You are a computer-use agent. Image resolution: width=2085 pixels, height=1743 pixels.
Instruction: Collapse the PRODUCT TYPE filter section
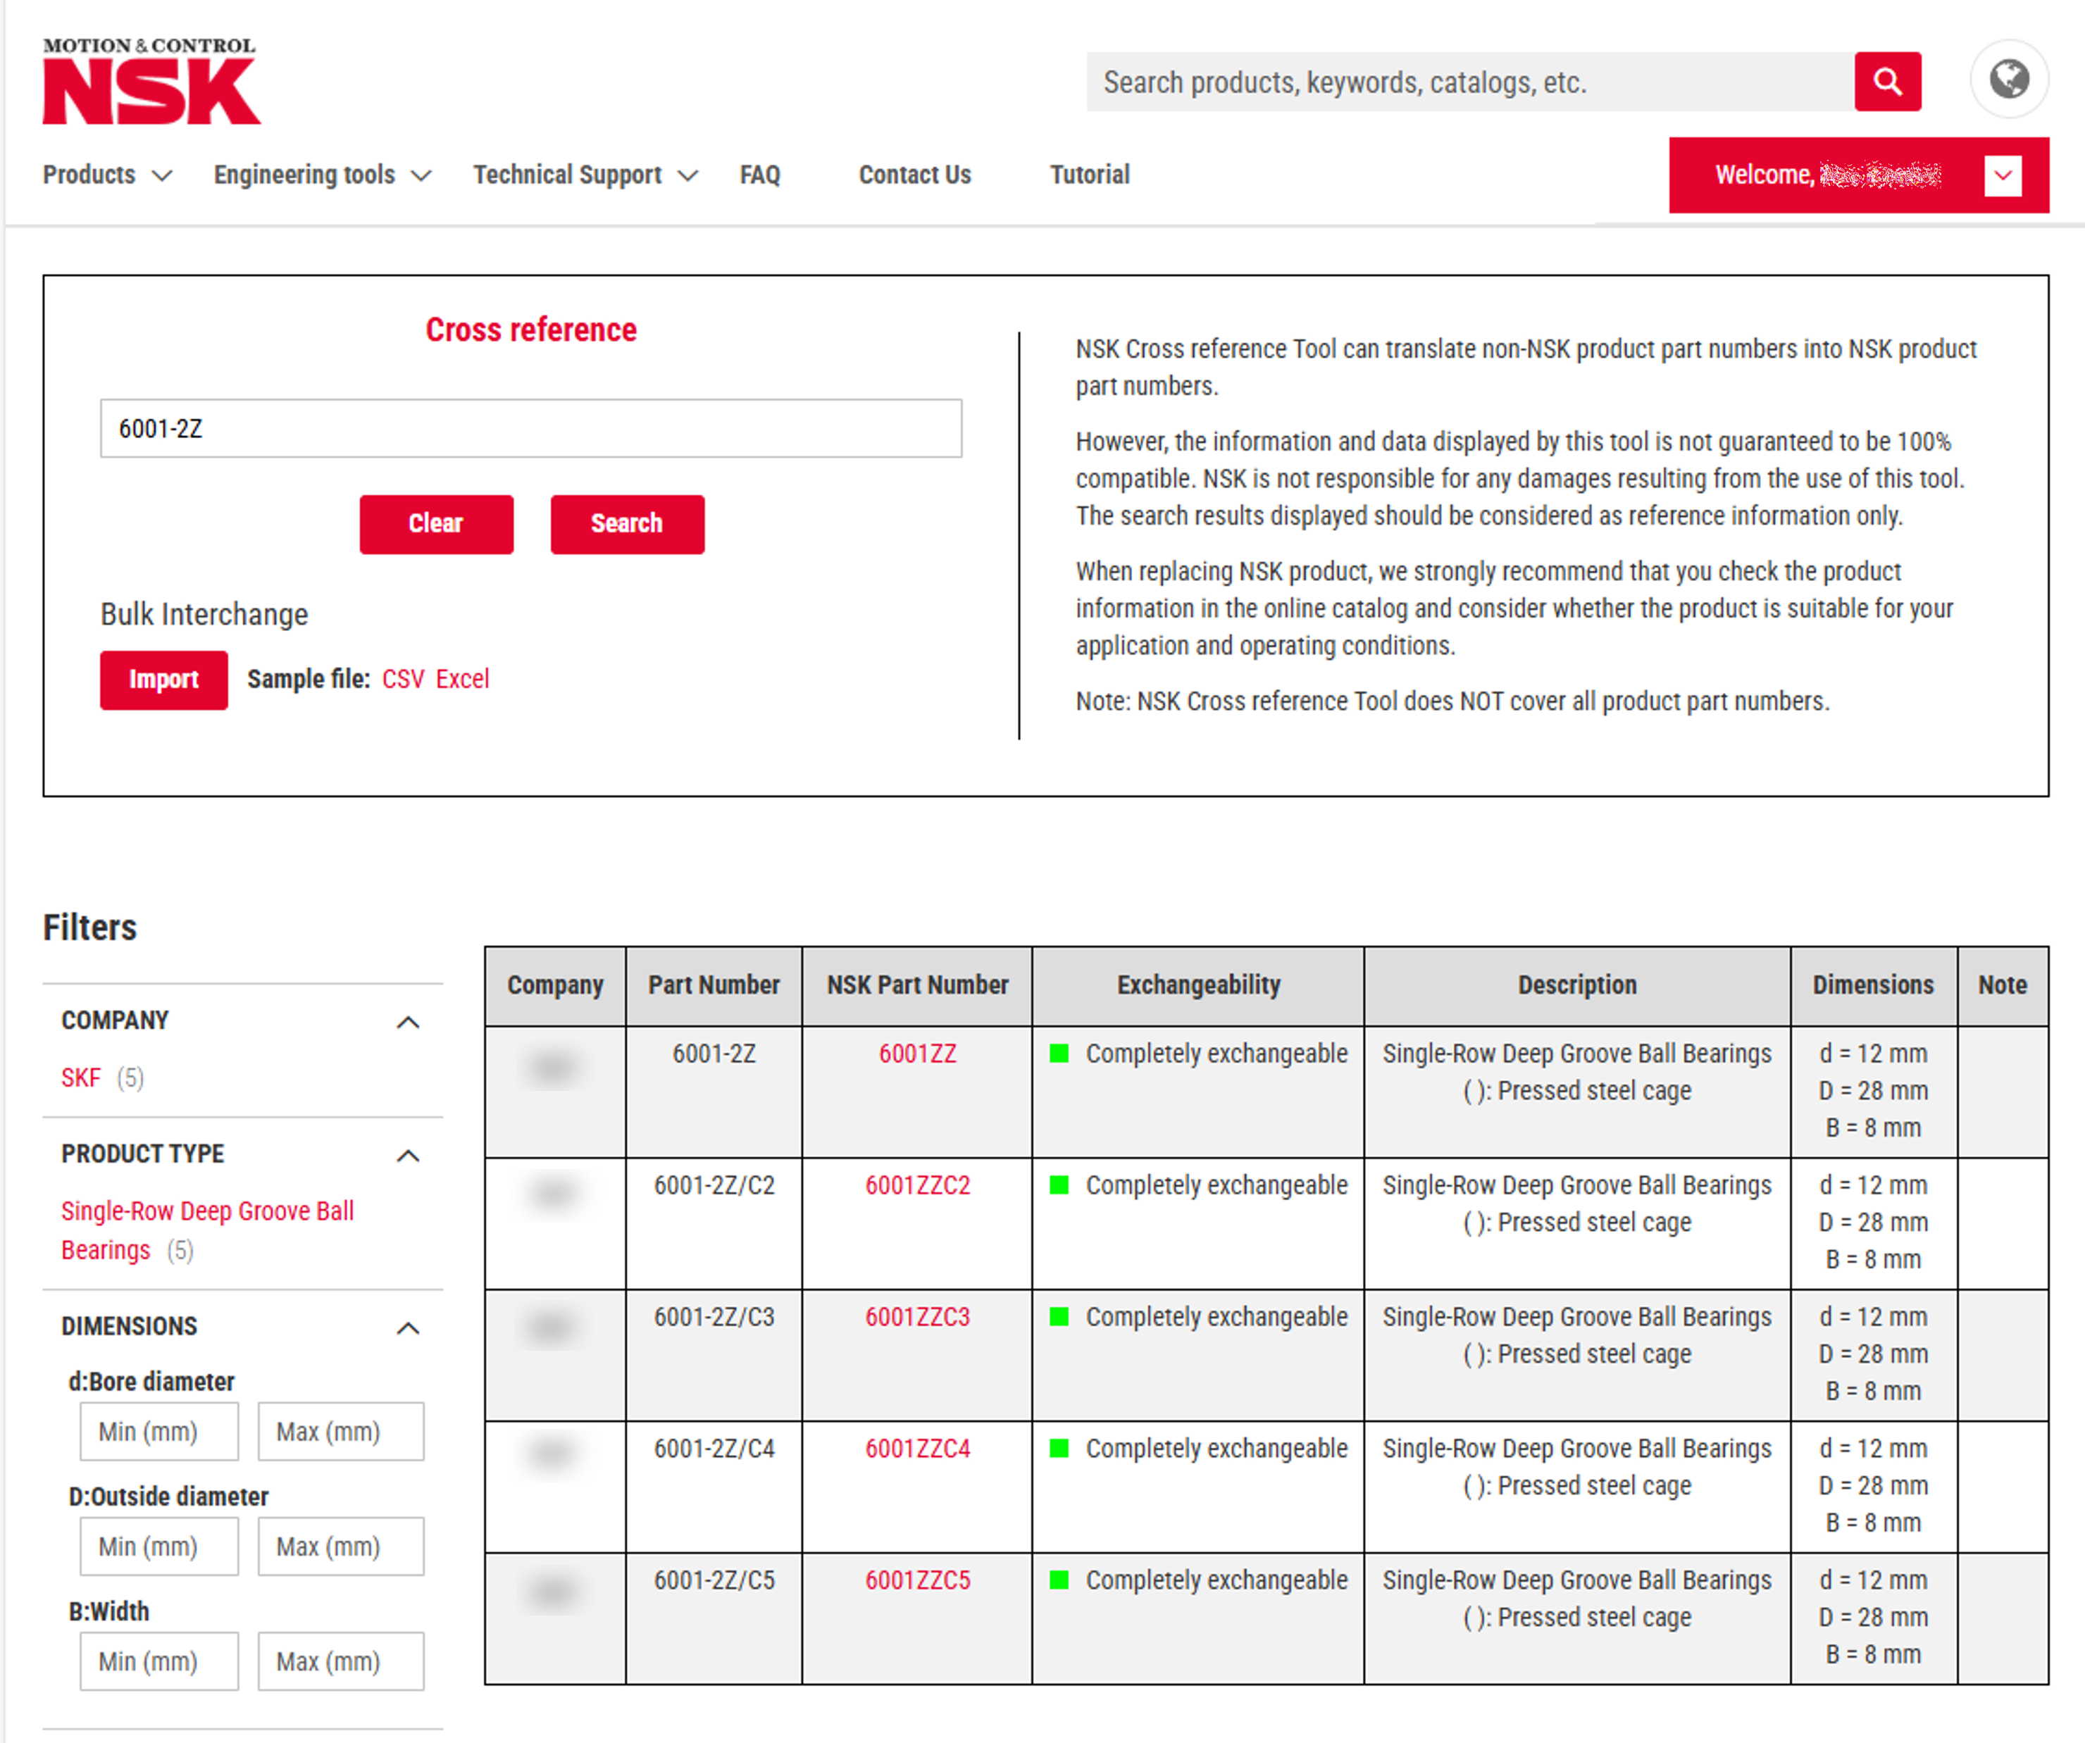(408, 1156)
